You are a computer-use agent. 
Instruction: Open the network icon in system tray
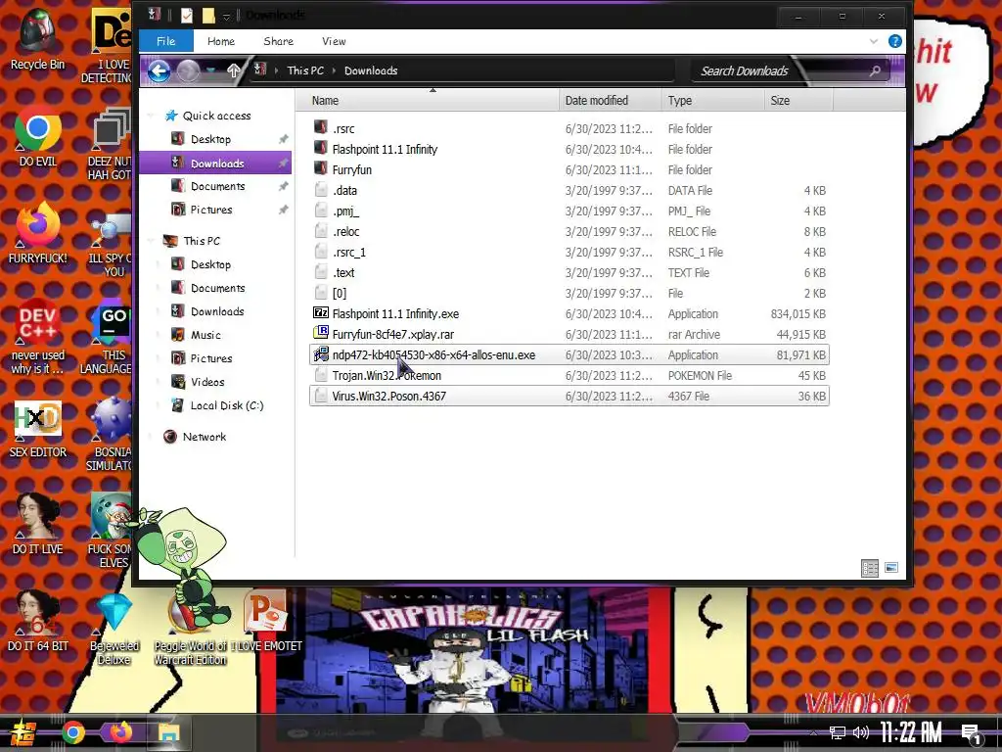(838, 732)
